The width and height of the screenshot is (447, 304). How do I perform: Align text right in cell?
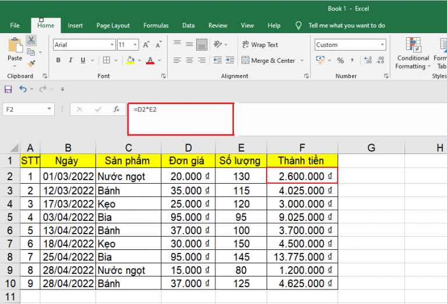[201, 60]
